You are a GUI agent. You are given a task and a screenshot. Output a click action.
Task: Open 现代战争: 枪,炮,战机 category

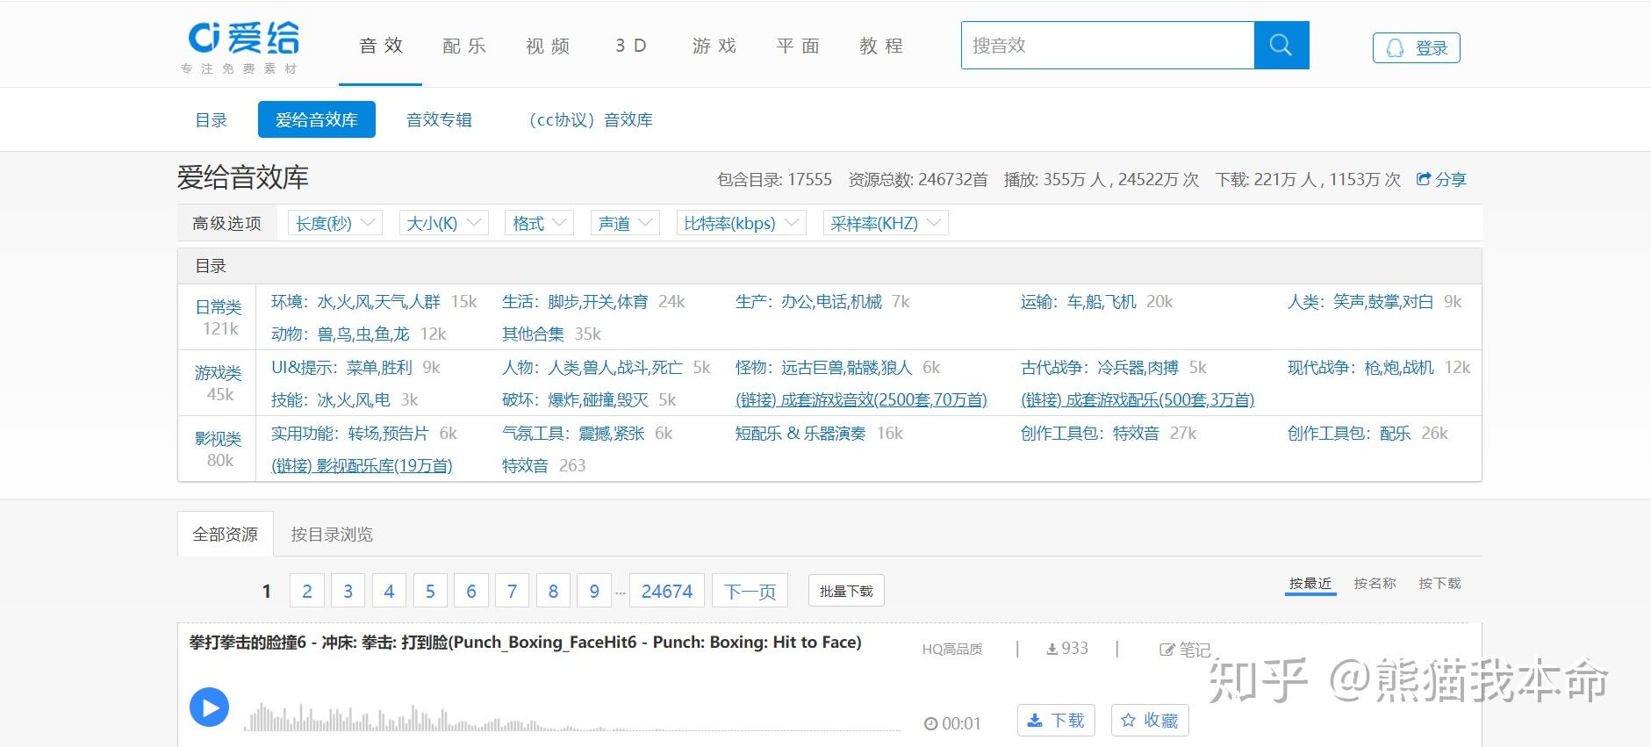point(1360,368)
